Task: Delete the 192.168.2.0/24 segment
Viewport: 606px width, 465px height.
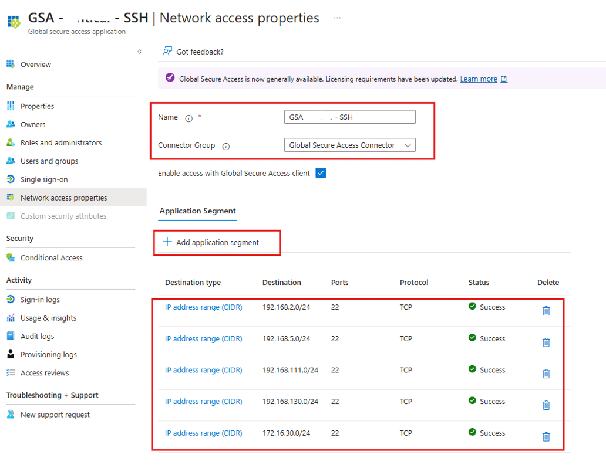Action: [x=546, y=311]
